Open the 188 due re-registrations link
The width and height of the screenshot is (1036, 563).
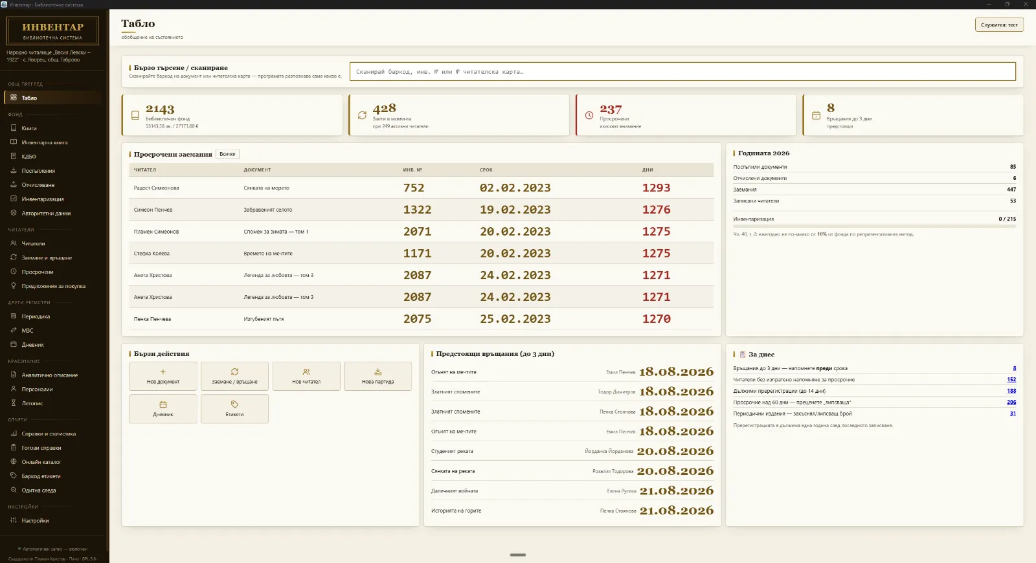pyautogui.click(x=1011, y=391)
